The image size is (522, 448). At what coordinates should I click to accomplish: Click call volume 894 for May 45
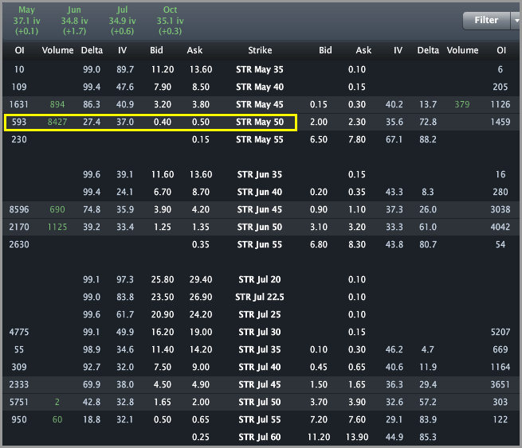57,104
